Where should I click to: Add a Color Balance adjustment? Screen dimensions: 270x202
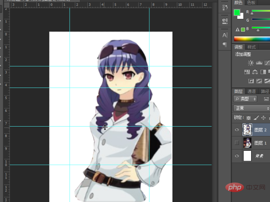255,72
